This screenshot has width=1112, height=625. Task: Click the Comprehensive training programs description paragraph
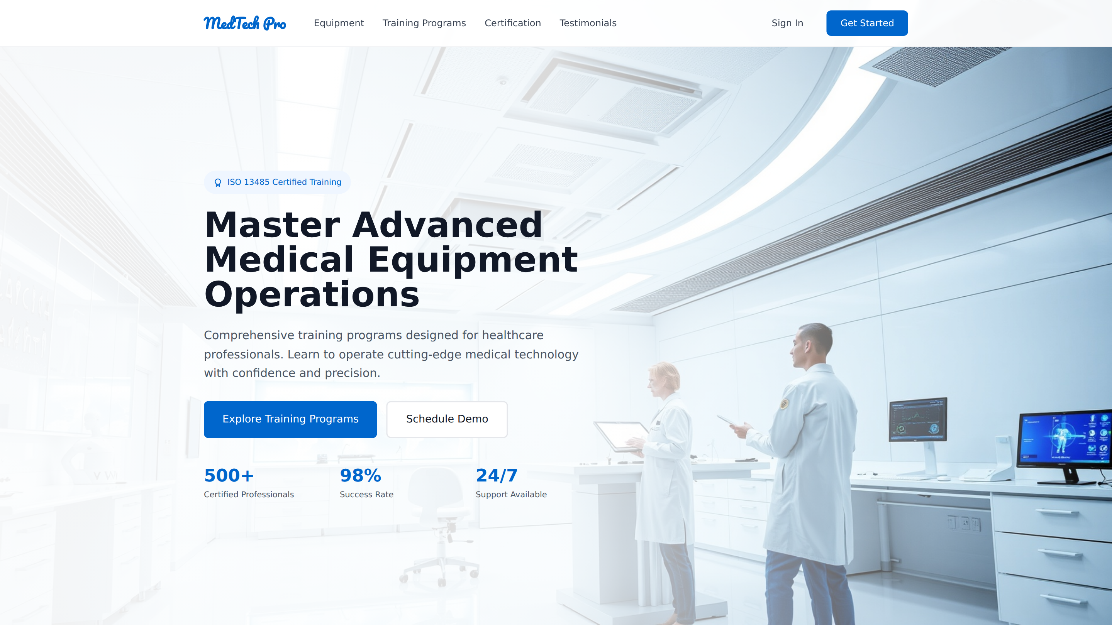(x=391, y=354)
